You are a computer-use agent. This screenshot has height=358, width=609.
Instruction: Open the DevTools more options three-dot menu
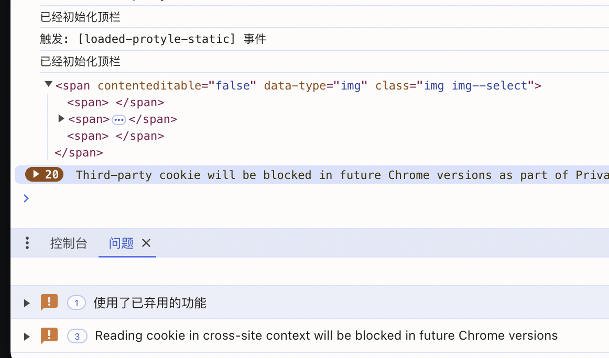(27, 242)
